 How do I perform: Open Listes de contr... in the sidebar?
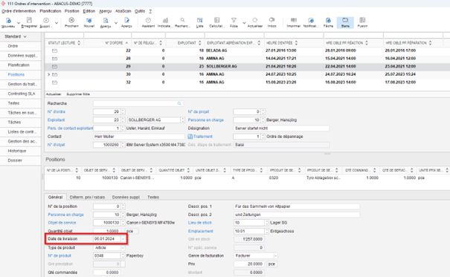(22, 132)
